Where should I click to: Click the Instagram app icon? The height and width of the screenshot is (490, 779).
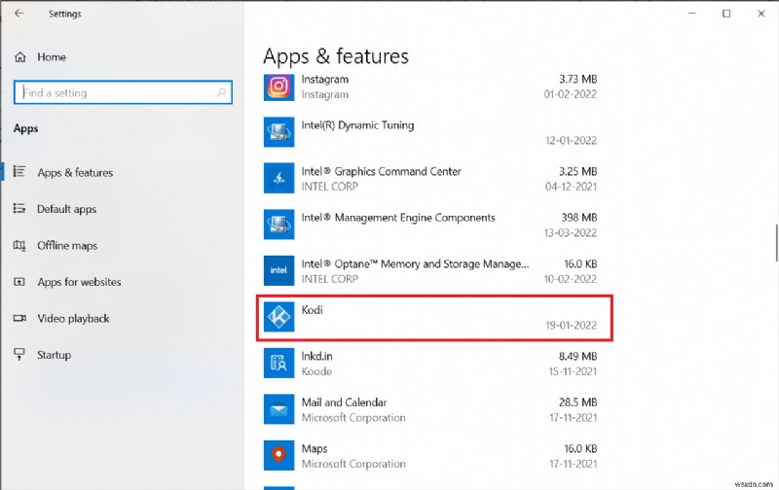tap(278, 87)
